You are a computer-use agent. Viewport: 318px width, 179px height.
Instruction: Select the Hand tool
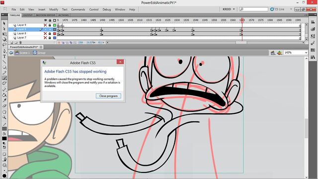pyautogui.click(x=4, y=112)
